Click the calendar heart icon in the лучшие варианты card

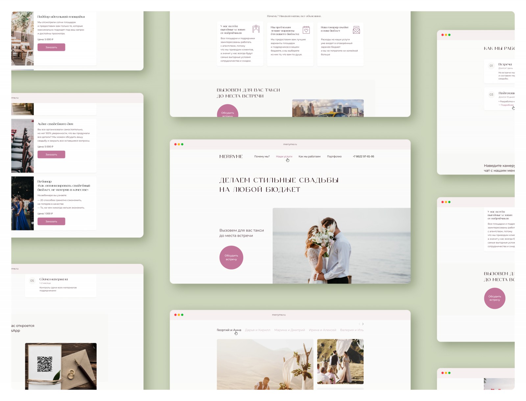[306, 30]
